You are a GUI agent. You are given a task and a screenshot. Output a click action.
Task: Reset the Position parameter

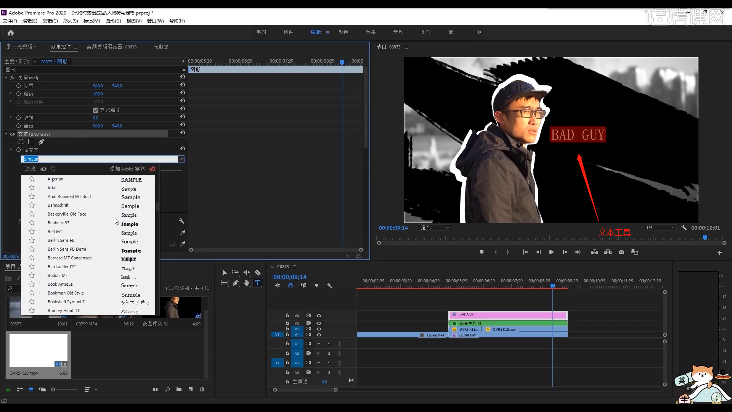click(183, 85)
